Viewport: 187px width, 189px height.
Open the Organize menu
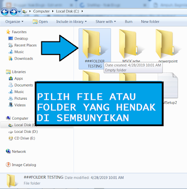[14, 22]
